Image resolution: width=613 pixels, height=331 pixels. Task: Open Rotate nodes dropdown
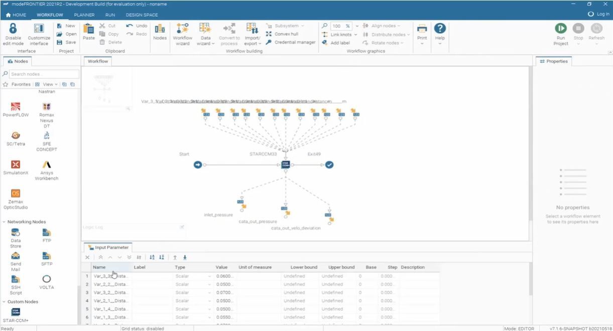(x=383, y=43)
